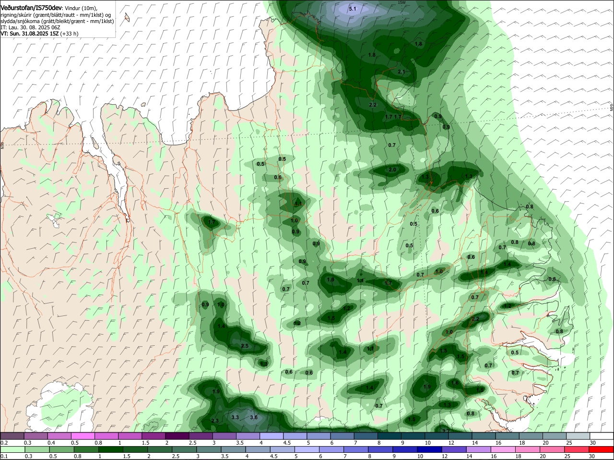Viewport: 614px width, 460px height.
Task: Click the 2.3 precipitation value on the map
Action: pos(215,421)
